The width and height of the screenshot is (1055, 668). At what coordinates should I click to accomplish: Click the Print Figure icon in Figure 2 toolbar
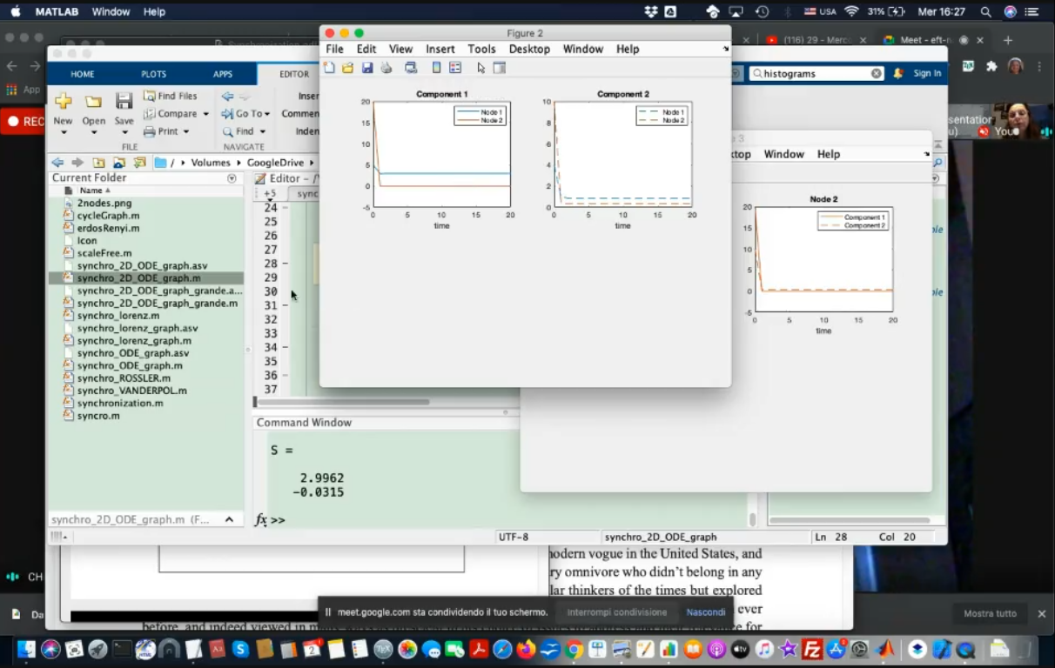pos(386,68)
